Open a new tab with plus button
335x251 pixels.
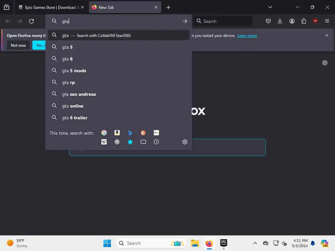click(x=168, y=8)
